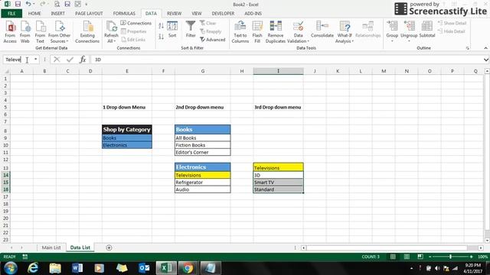490x275 pixels.
Task: Select the Refrigerator cell
Action: tap(202, 183)
